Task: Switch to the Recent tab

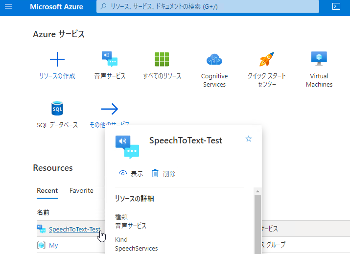Action: click(47, 190)
